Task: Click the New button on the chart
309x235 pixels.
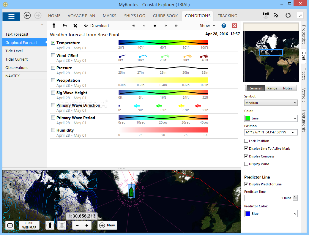Action: pyautogui.click(x=107, y=225)
